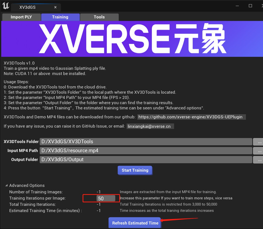Click the XV3DTools Folder path field
Viewport: 263px width, 229px height.
pyautogui.click(x=146, y=142)
